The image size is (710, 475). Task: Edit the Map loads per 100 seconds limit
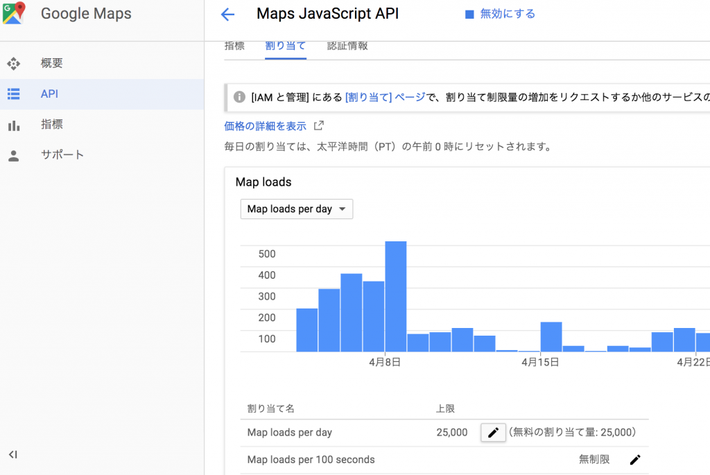[635, 460]
